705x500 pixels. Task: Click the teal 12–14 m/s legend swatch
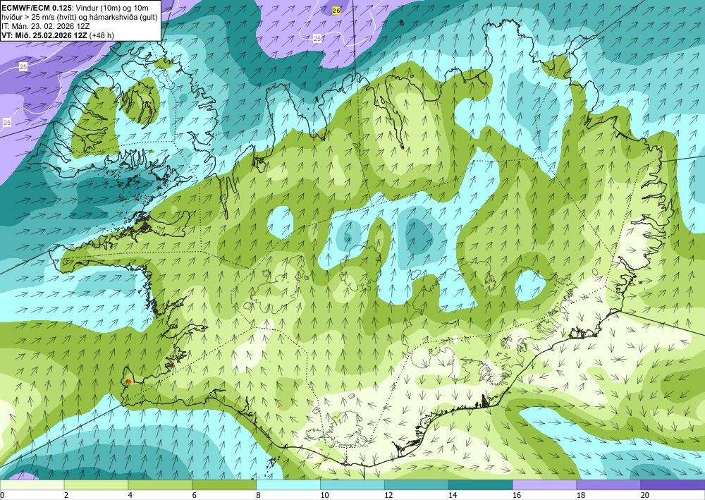(417, 485)
